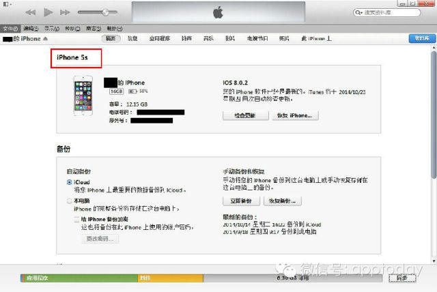Image resolution: width=437 pixels, height=292 pixels.
Task: Open the 商店 menu
Action: [x=94, y=29]
